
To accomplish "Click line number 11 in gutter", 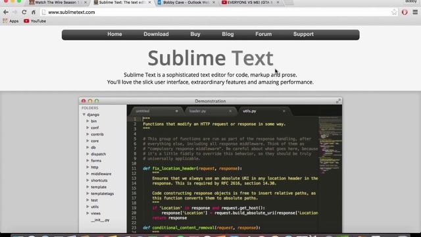I will [x=134, y=169].
